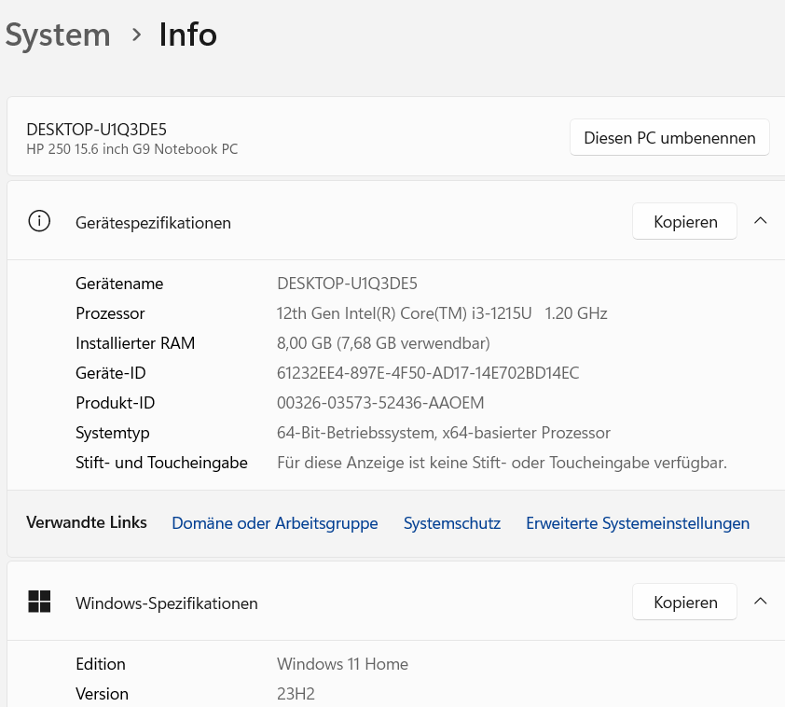Screen dimensions: 785x707
Task: Select the processor value i3-1215U text
Action: click(502, 313)
